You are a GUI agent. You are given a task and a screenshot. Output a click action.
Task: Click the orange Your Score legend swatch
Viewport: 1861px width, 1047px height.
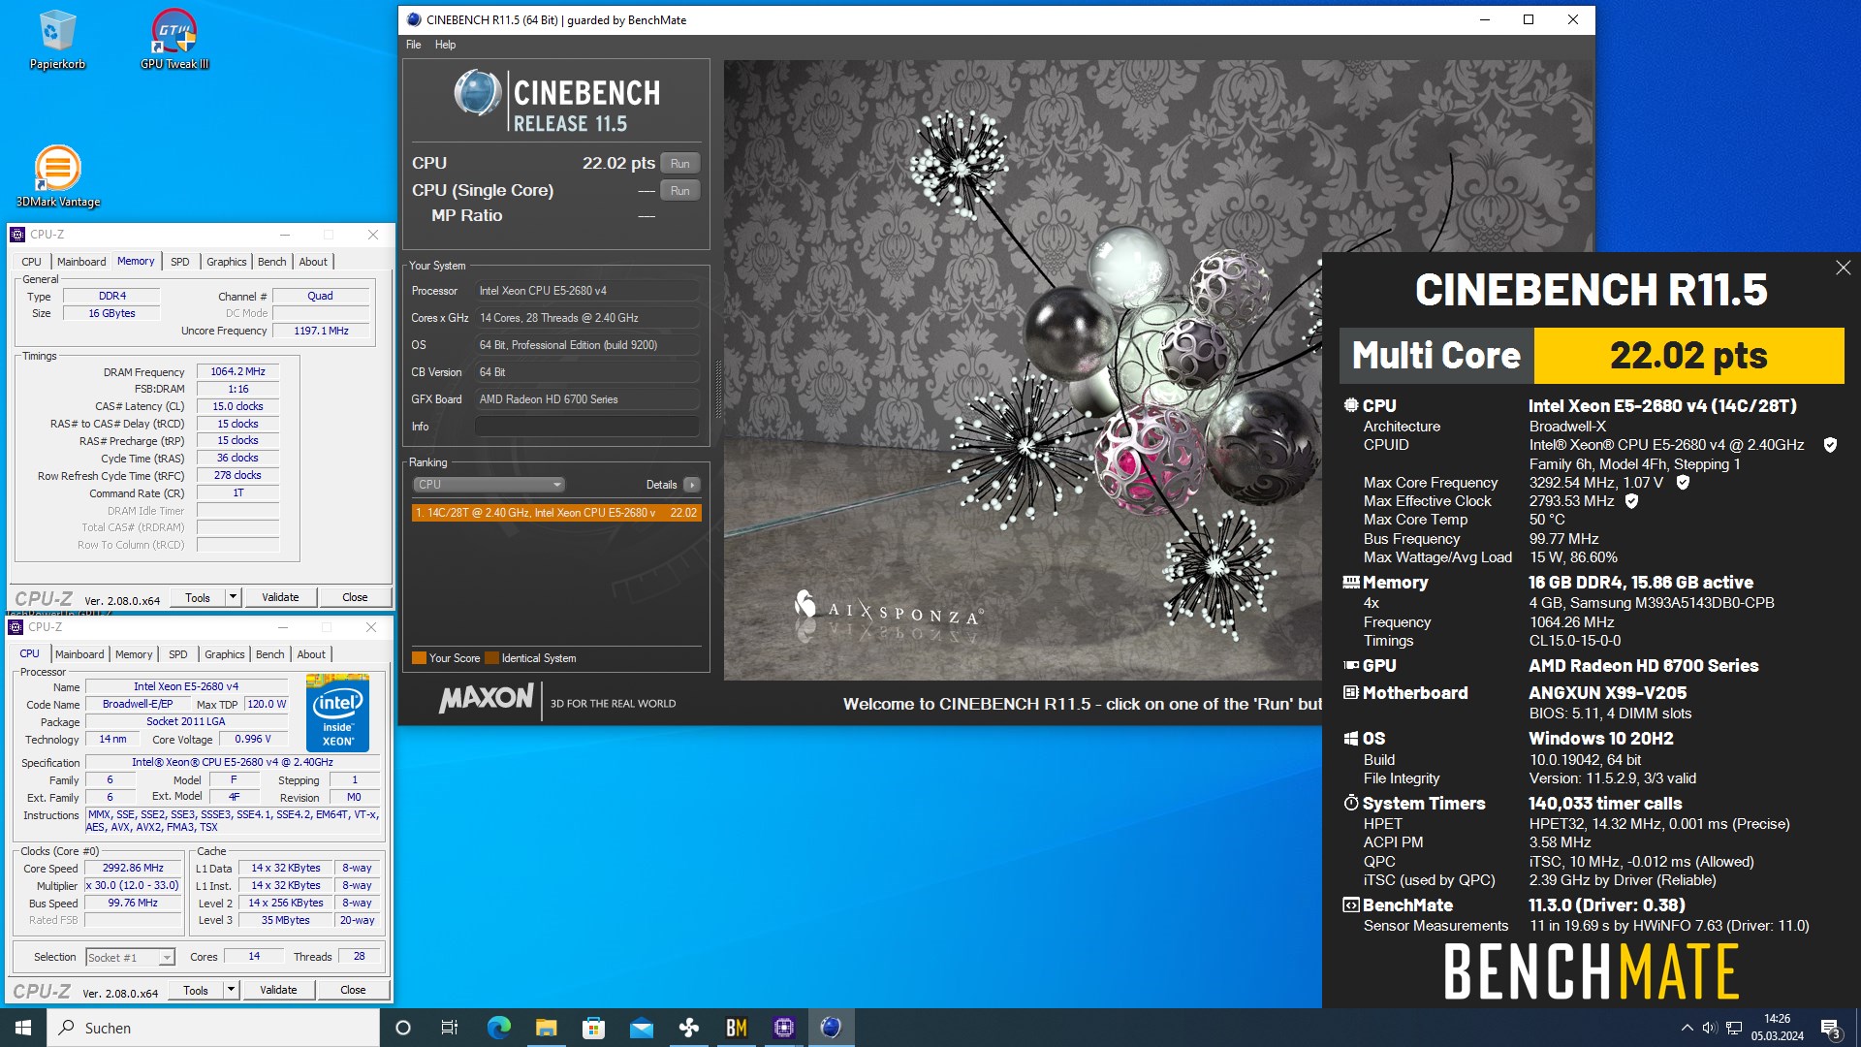pos(419,658)
